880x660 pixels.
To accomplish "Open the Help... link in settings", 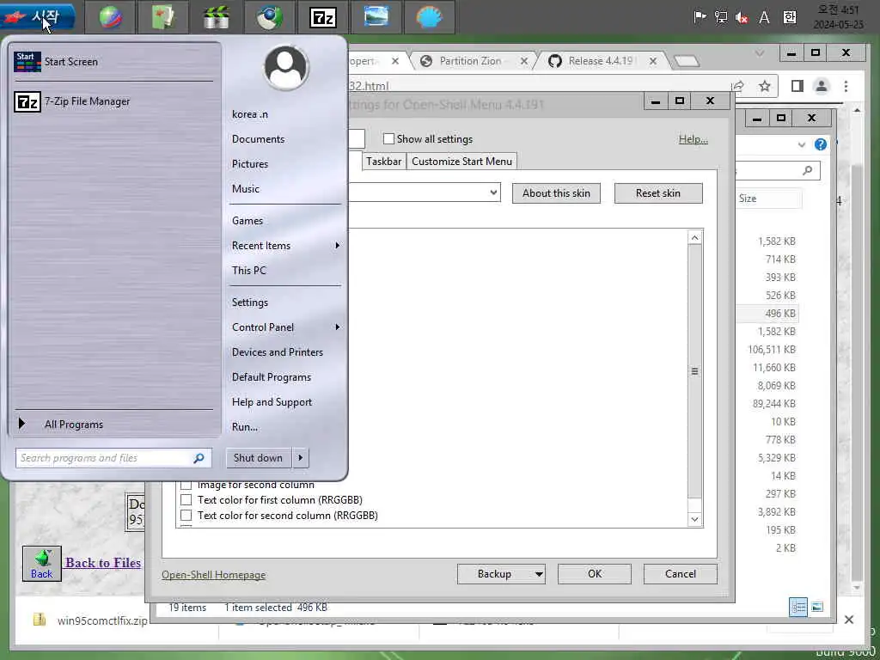I will [694, 139].
